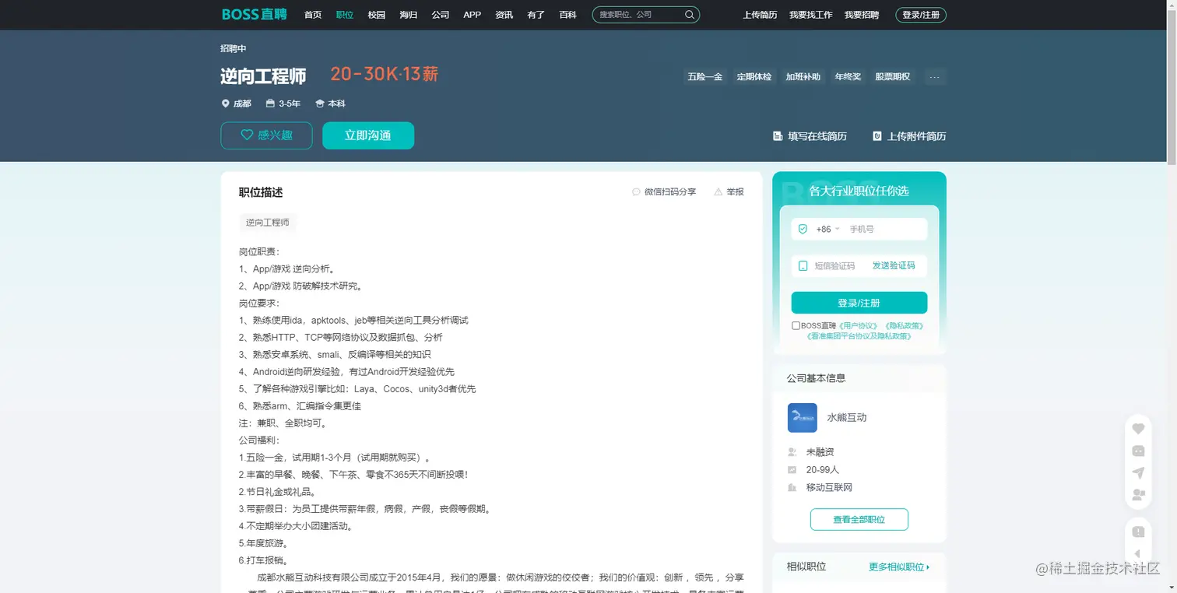Click the 20-99人 company size icon
The width and height of the screenshot is (1177, 593).
point(792,470)
